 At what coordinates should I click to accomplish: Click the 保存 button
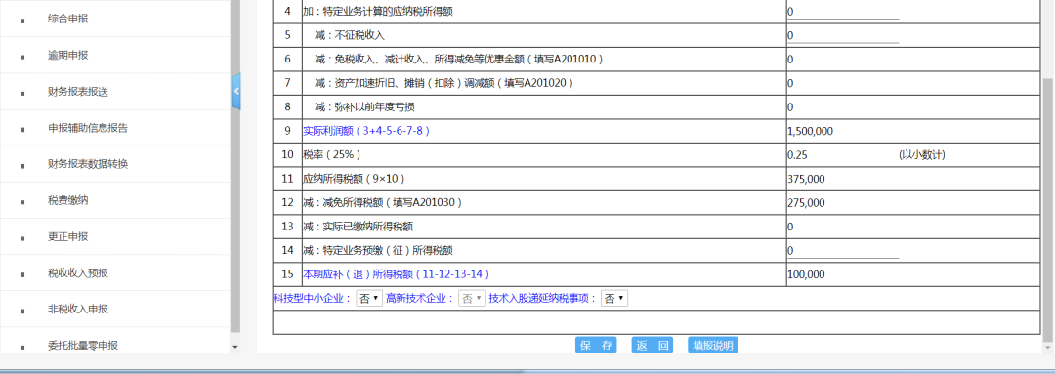(596, 345)
